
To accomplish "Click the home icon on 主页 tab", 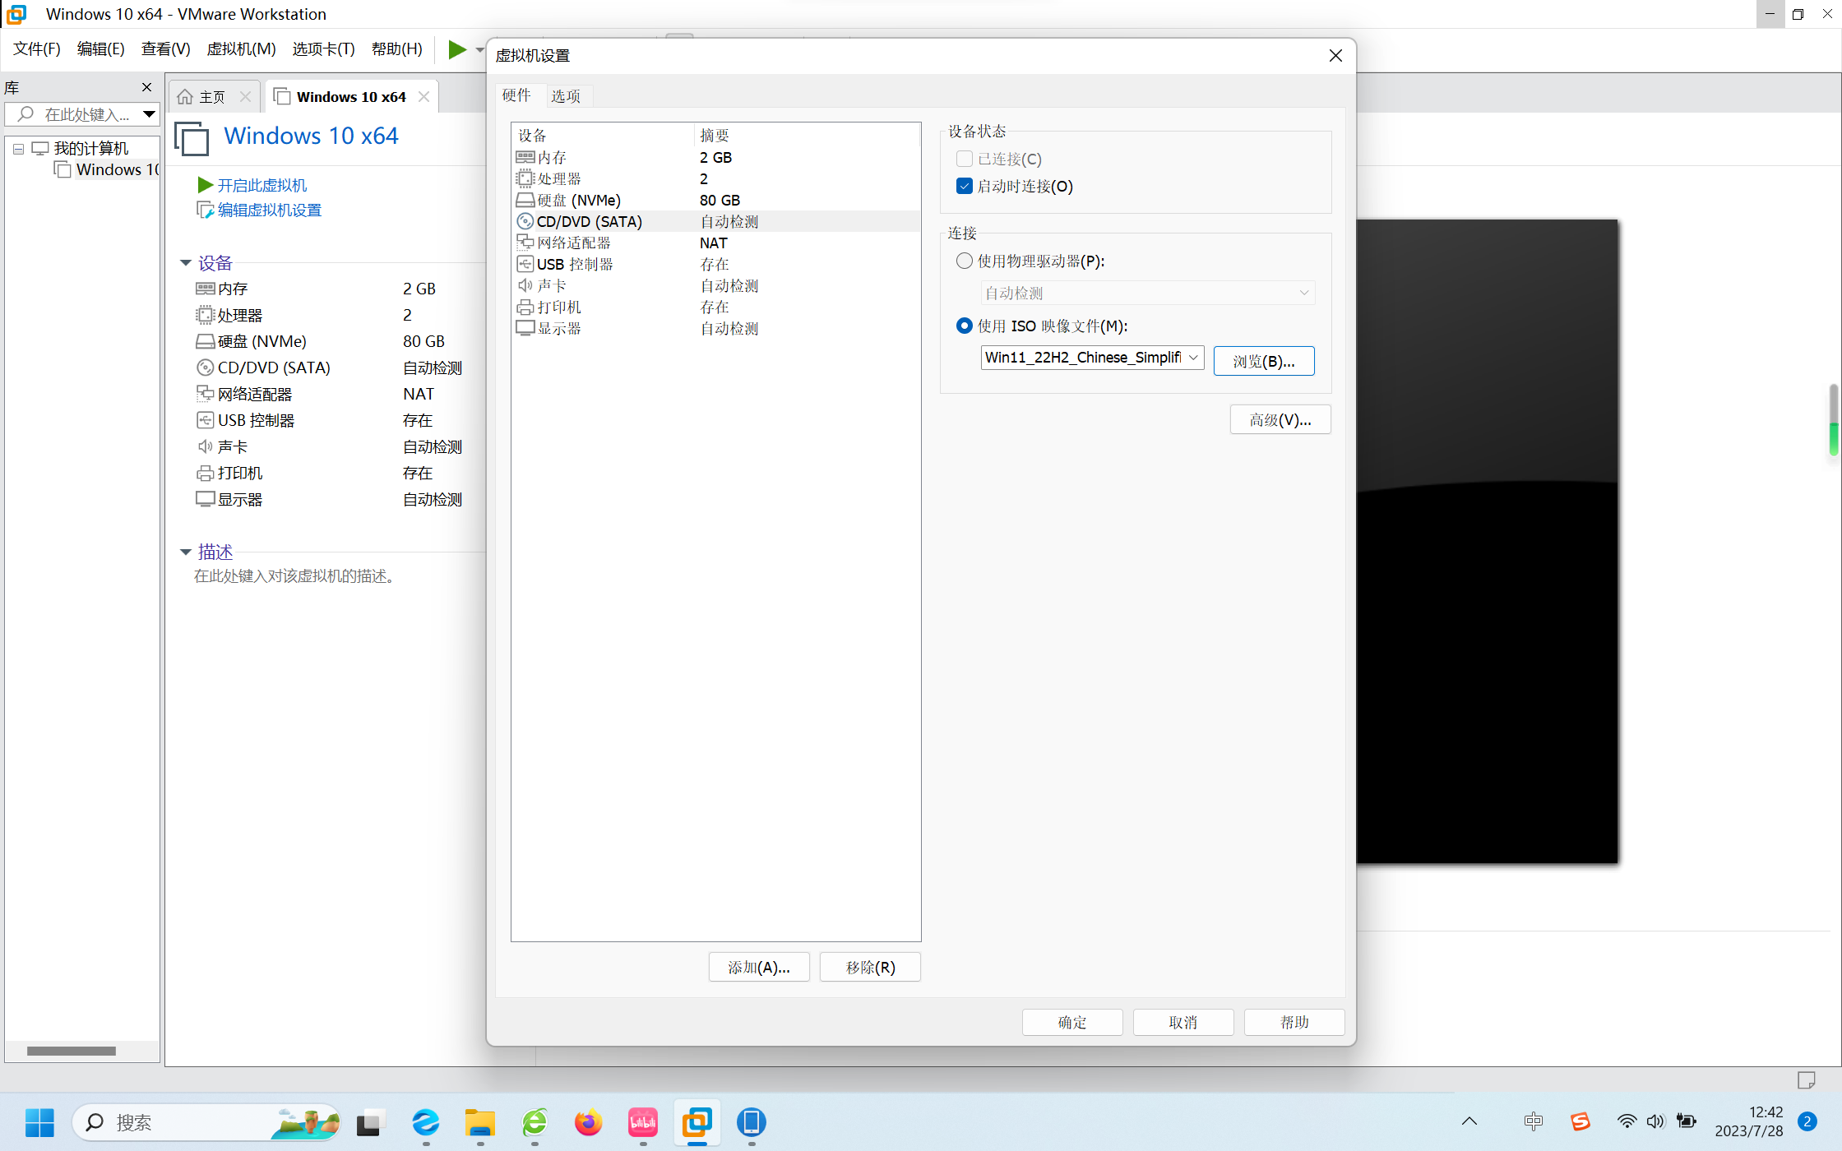I will [x=186, y=97].
